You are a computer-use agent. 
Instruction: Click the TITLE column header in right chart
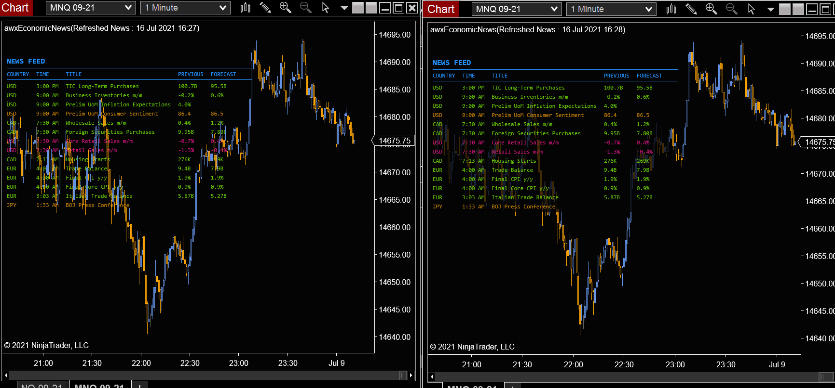(x=500, y=76)
